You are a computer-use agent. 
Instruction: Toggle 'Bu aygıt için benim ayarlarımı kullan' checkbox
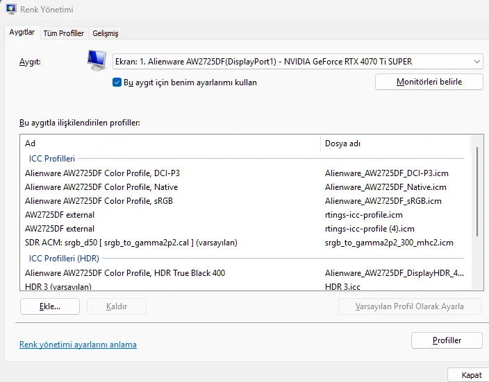(117, 83)
